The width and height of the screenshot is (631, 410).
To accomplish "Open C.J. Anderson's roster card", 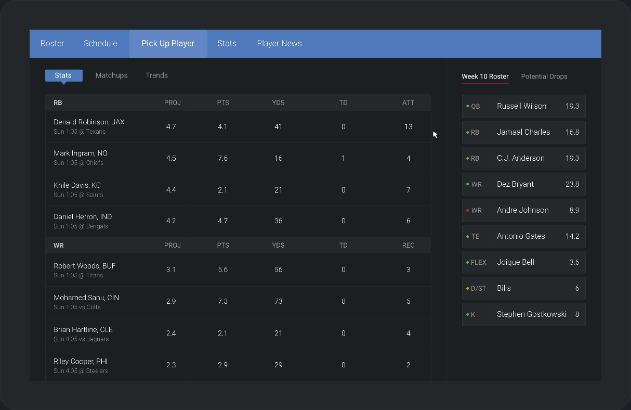I will (523, 158).
